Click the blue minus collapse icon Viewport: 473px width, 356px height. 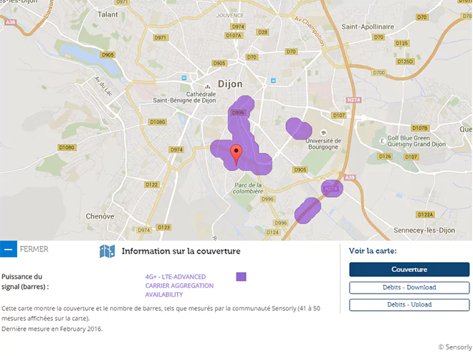(x=9, y=249)
